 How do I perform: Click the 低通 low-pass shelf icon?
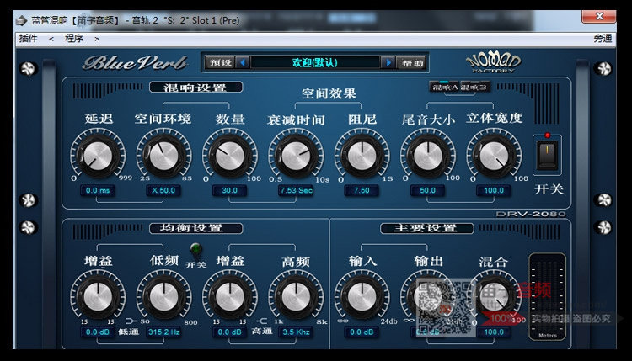[131, 321]
